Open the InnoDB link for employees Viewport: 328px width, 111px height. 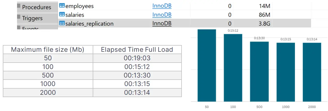(162, 6)
